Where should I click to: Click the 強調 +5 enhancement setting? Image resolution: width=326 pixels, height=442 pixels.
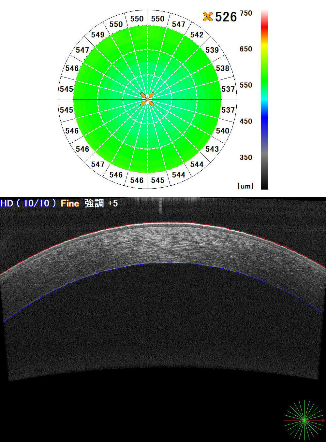101,204
